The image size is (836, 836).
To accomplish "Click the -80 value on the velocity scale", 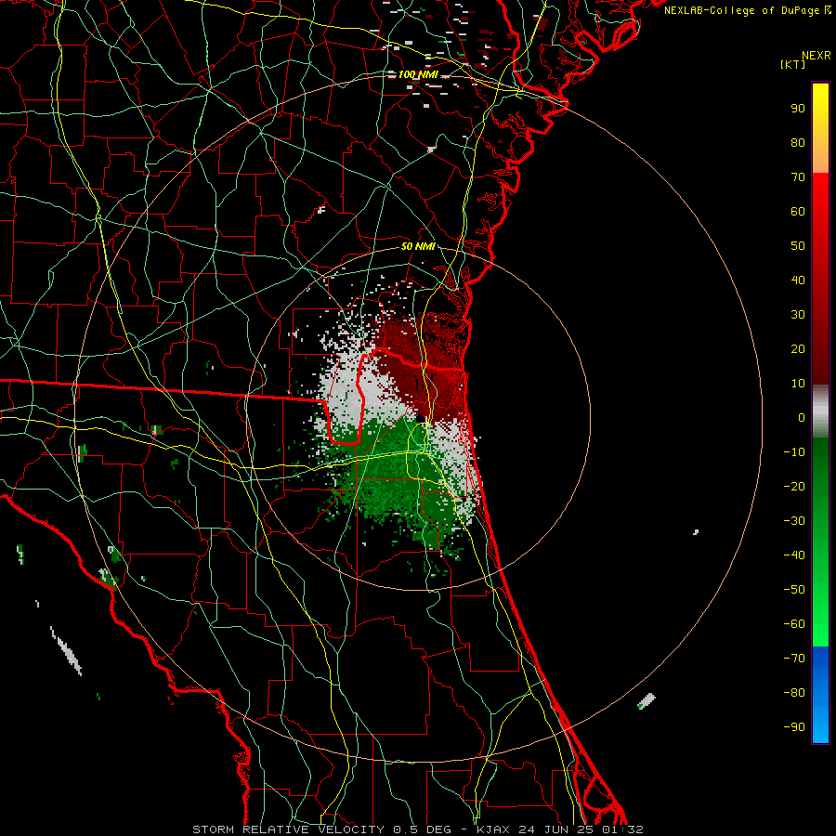I will coord(794,693).
